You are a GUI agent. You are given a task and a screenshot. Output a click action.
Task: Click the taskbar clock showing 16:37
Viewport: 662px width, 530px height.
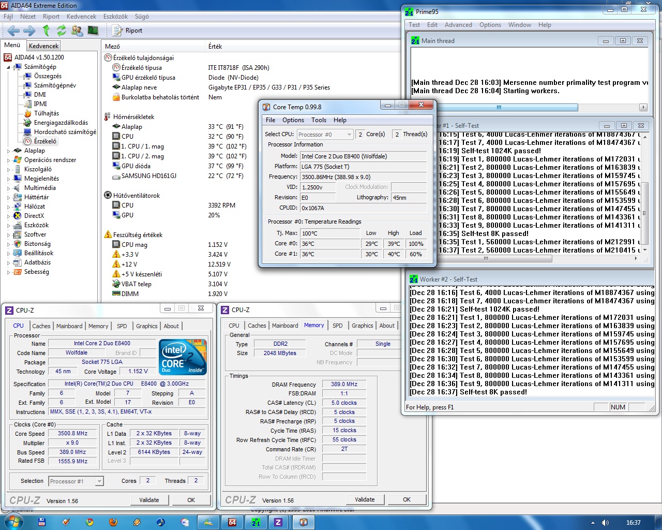[x=634, y=523]
